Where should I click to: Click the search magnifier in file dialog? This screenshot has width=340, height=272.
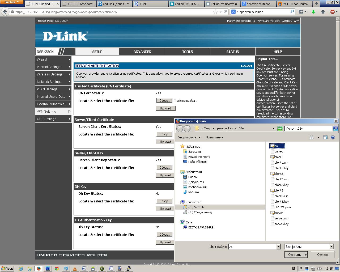335,129
